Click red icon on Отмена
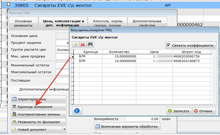The height and width of the screenshot is (135, 220). pos(196,111)
